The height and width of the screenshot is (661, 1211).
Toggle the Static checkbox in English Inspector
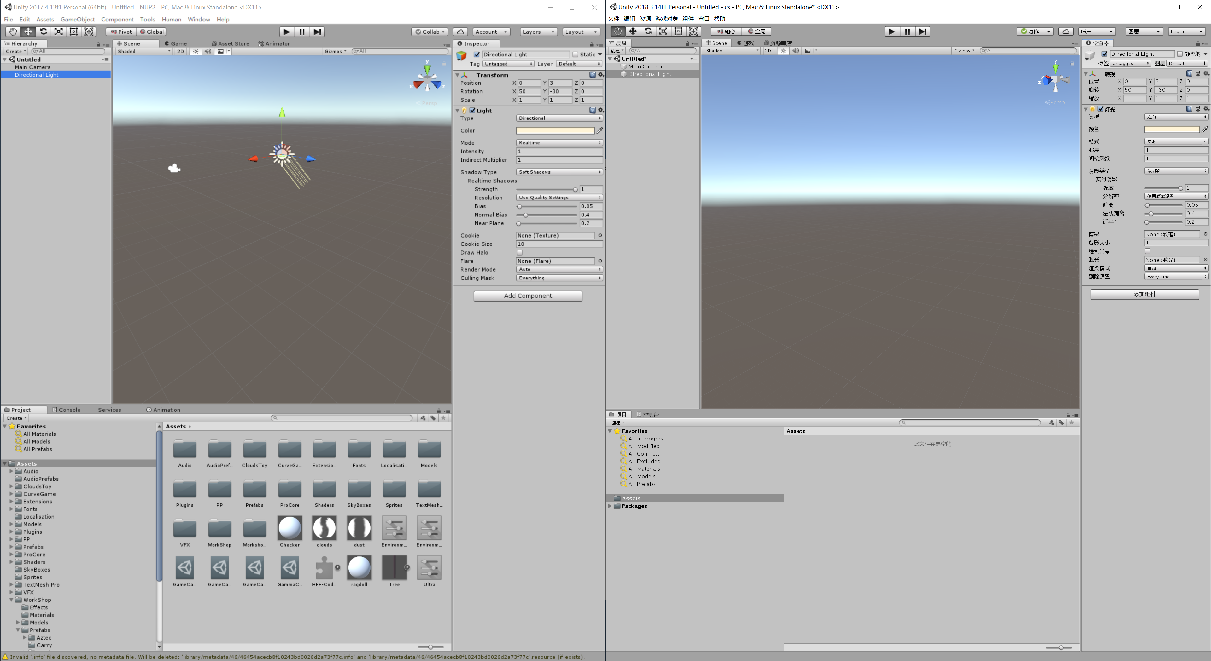(575, 55)
